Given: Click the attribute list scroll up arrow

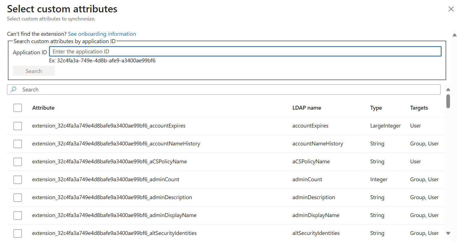Looking at the screenshot, I should 448,90.
